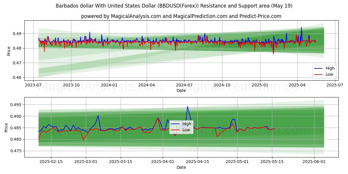The height and width of the screenshot is (174, 348).
Task: Click the 2023-10 date tick label
Action: (x=71, y=85)
